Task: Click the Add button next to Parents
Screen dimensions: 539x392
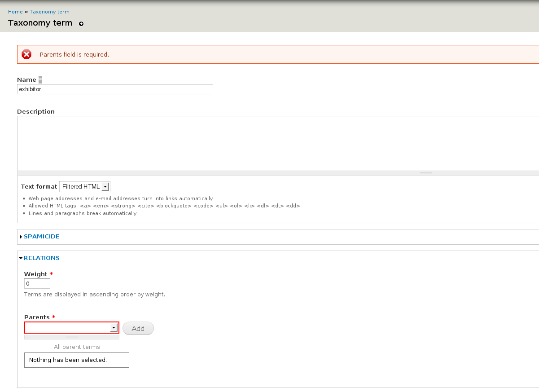Action: point(138,328)
